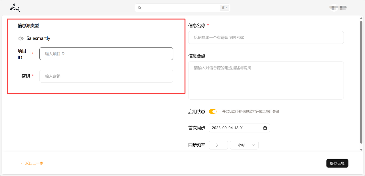Screen dimensions: 365x176
Task: Expand the 小时 unit dropdown
Action: point(244,145)
